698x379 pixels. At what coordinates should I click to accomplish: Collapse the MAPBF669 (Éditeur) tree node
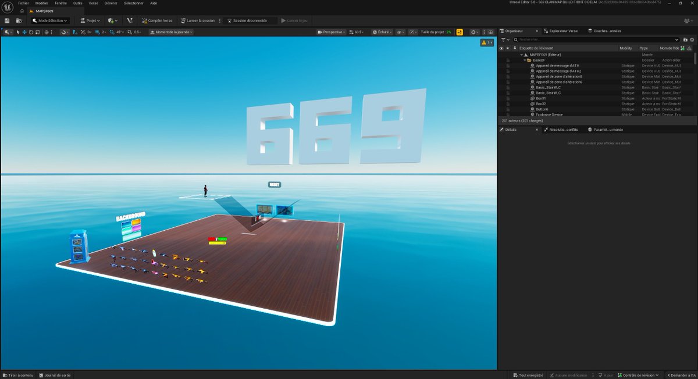(x=522, y=55)
